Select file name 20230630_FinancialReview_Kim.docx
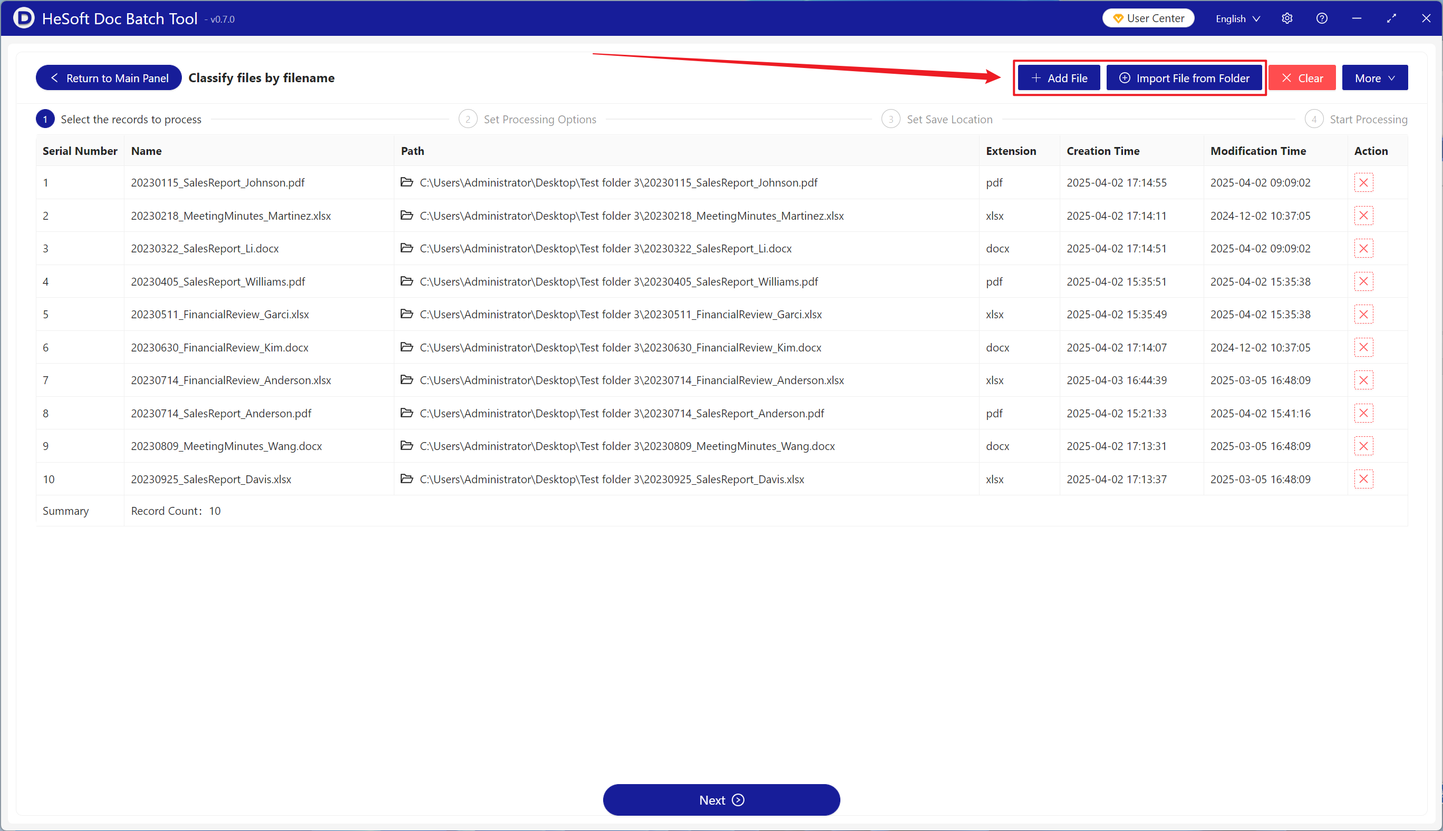1443x831 pixels. tap(219, 348)
